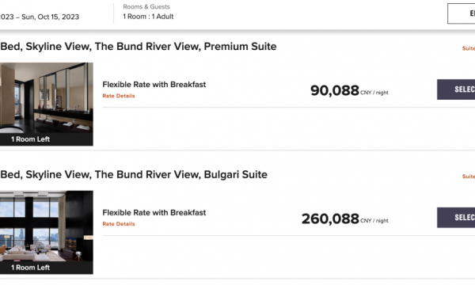Open the Premium Suite room title
The width and height of the screenshot is (475, 285).
pos(138,47)
